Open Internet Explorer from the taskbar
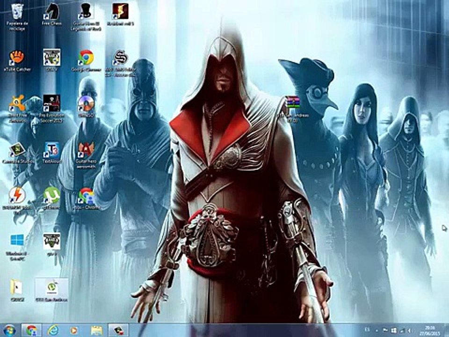This screenshot has height=337, width=449. 53,330
